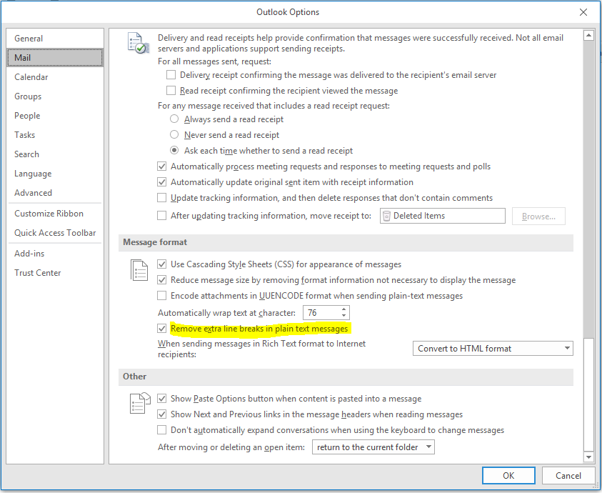Check Update tracking information option
The image size is (602, 493).
point(161,198)
